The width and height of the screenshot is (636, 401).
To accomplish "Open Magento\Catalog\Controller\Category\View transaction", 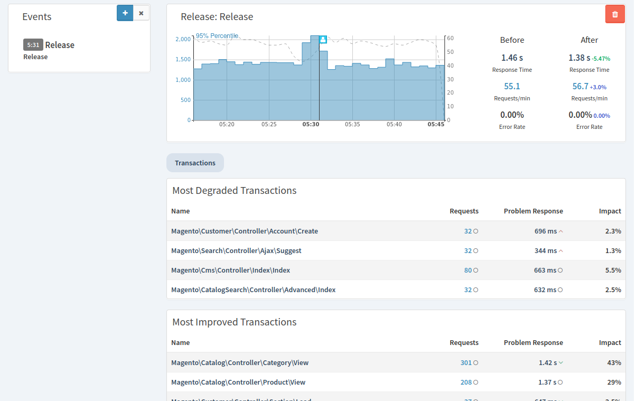I will tap(240, 363).
